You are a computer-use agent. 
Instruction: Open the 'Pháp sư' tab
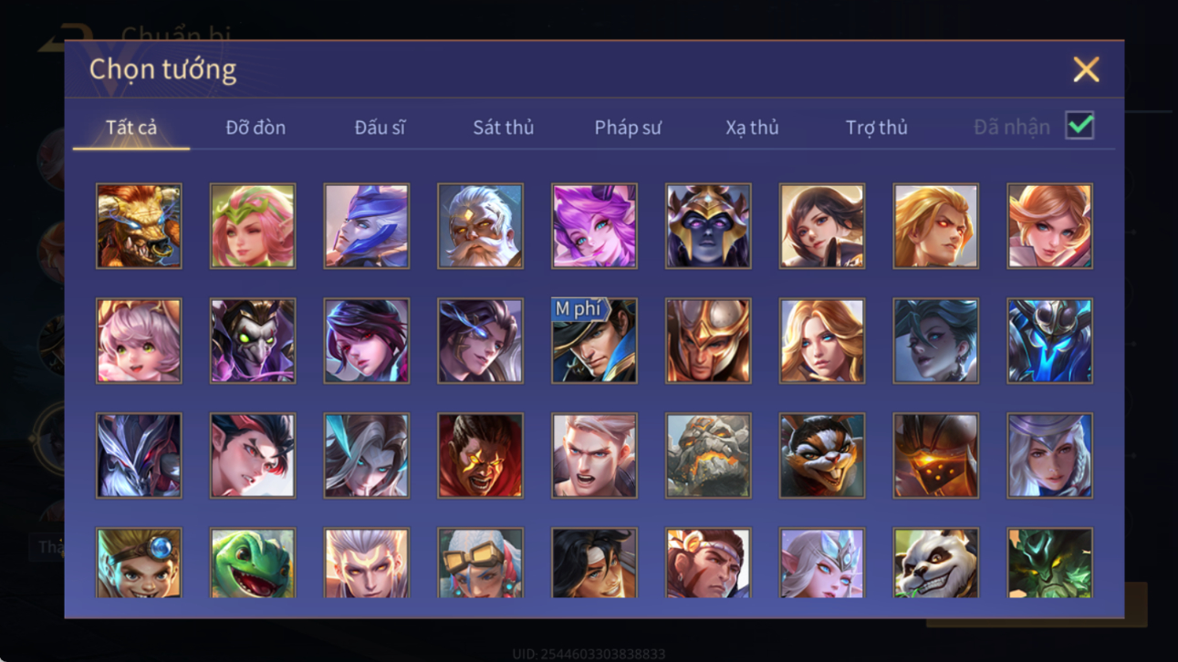[628, 128]
